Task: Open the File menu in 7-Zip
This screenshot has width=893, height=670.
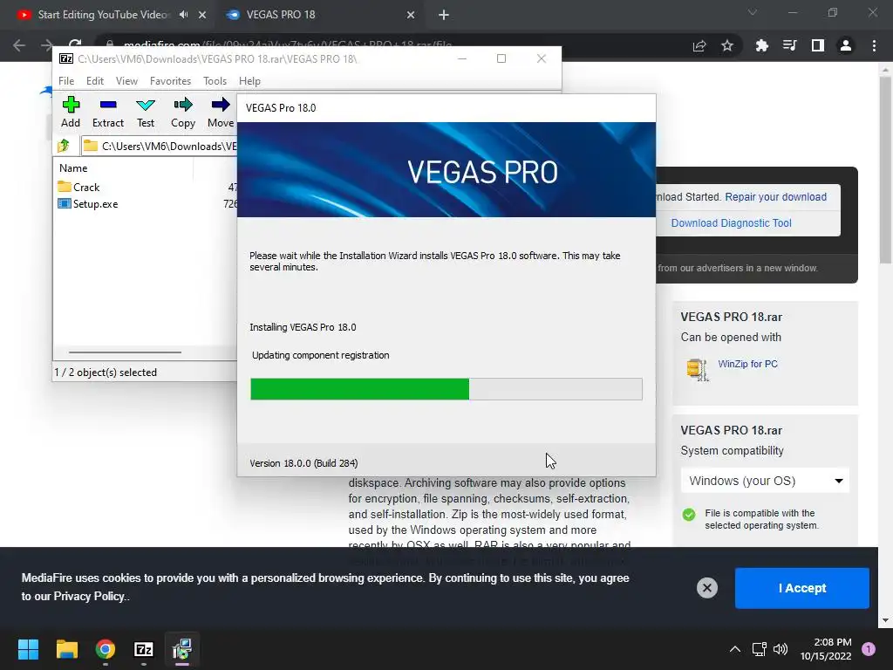Action: tap(66, 81)
